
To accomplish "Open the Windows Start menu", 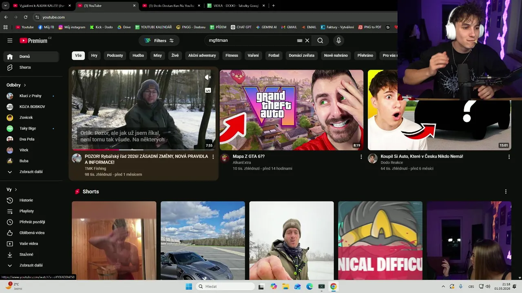I will (189, 286).
